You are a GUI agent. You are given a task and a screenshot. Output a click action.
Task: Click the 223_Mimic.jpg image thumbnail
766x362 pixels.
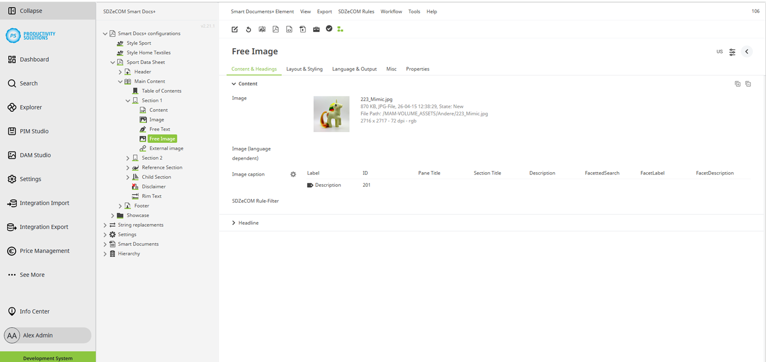331,114
